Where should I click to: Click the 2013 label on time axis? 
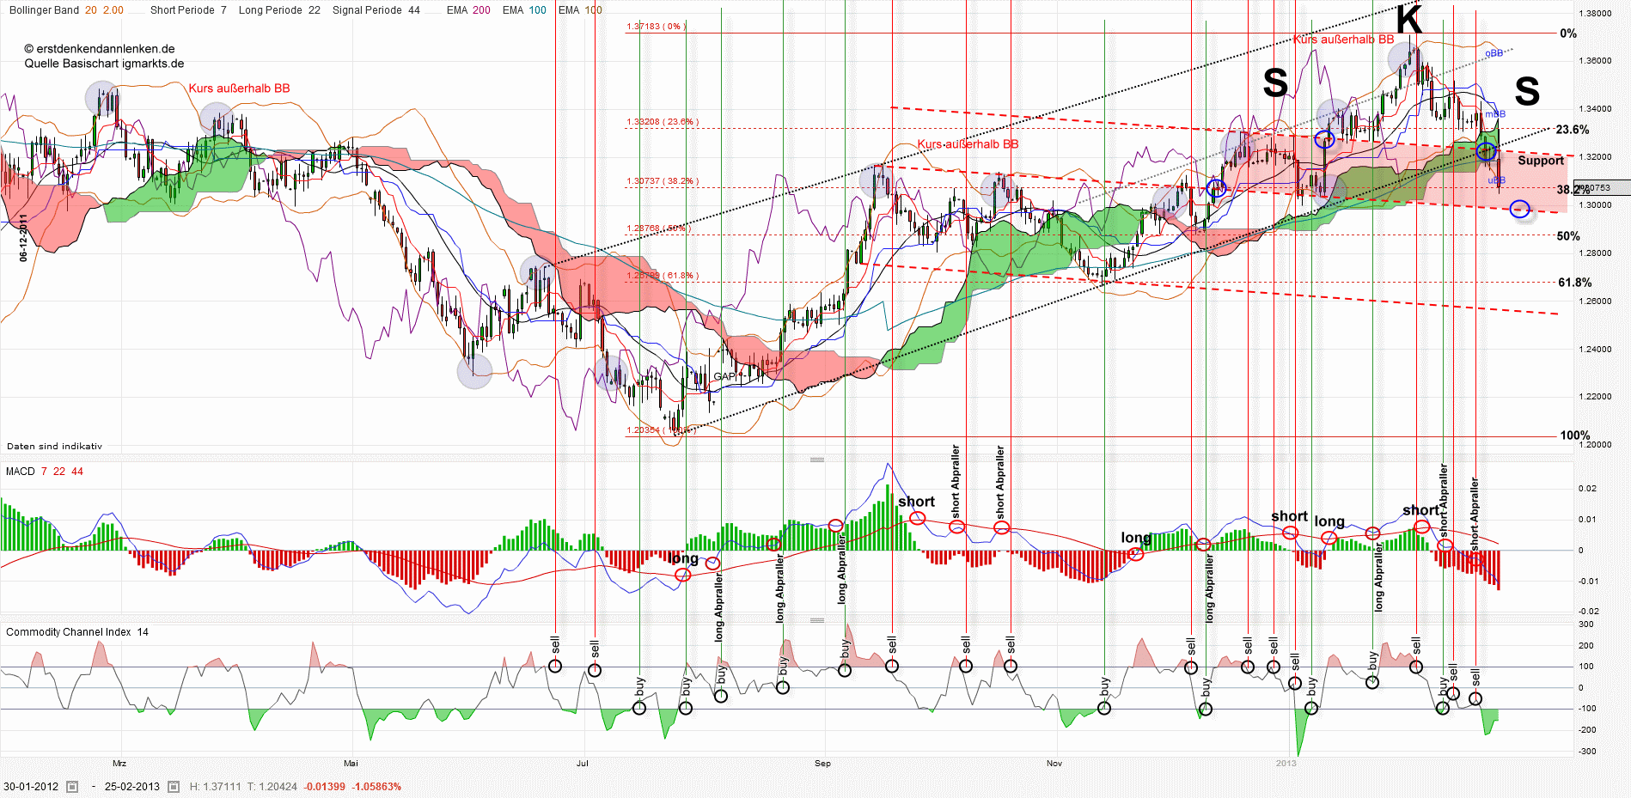point(1286,763)
